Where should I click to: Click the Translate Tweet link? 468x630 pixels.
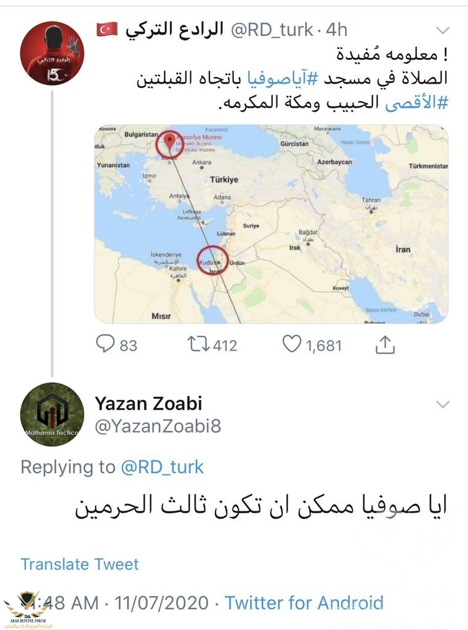(79, 564)
